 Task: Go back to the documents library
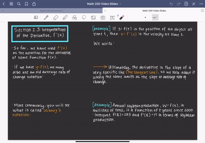click(x=4, y=4)
